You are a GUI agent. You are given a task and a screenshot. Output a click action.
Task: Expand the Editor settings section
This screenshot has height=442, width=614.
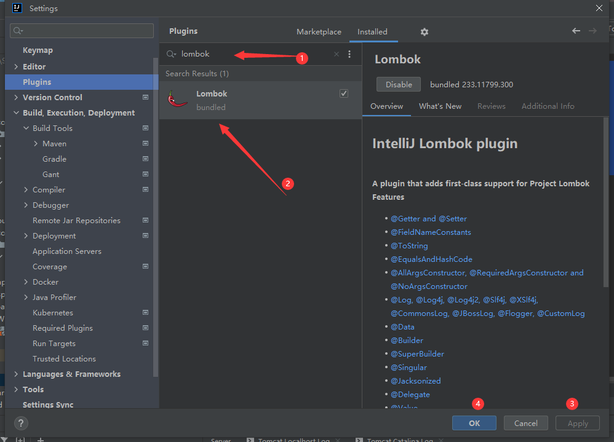[16, 66]
